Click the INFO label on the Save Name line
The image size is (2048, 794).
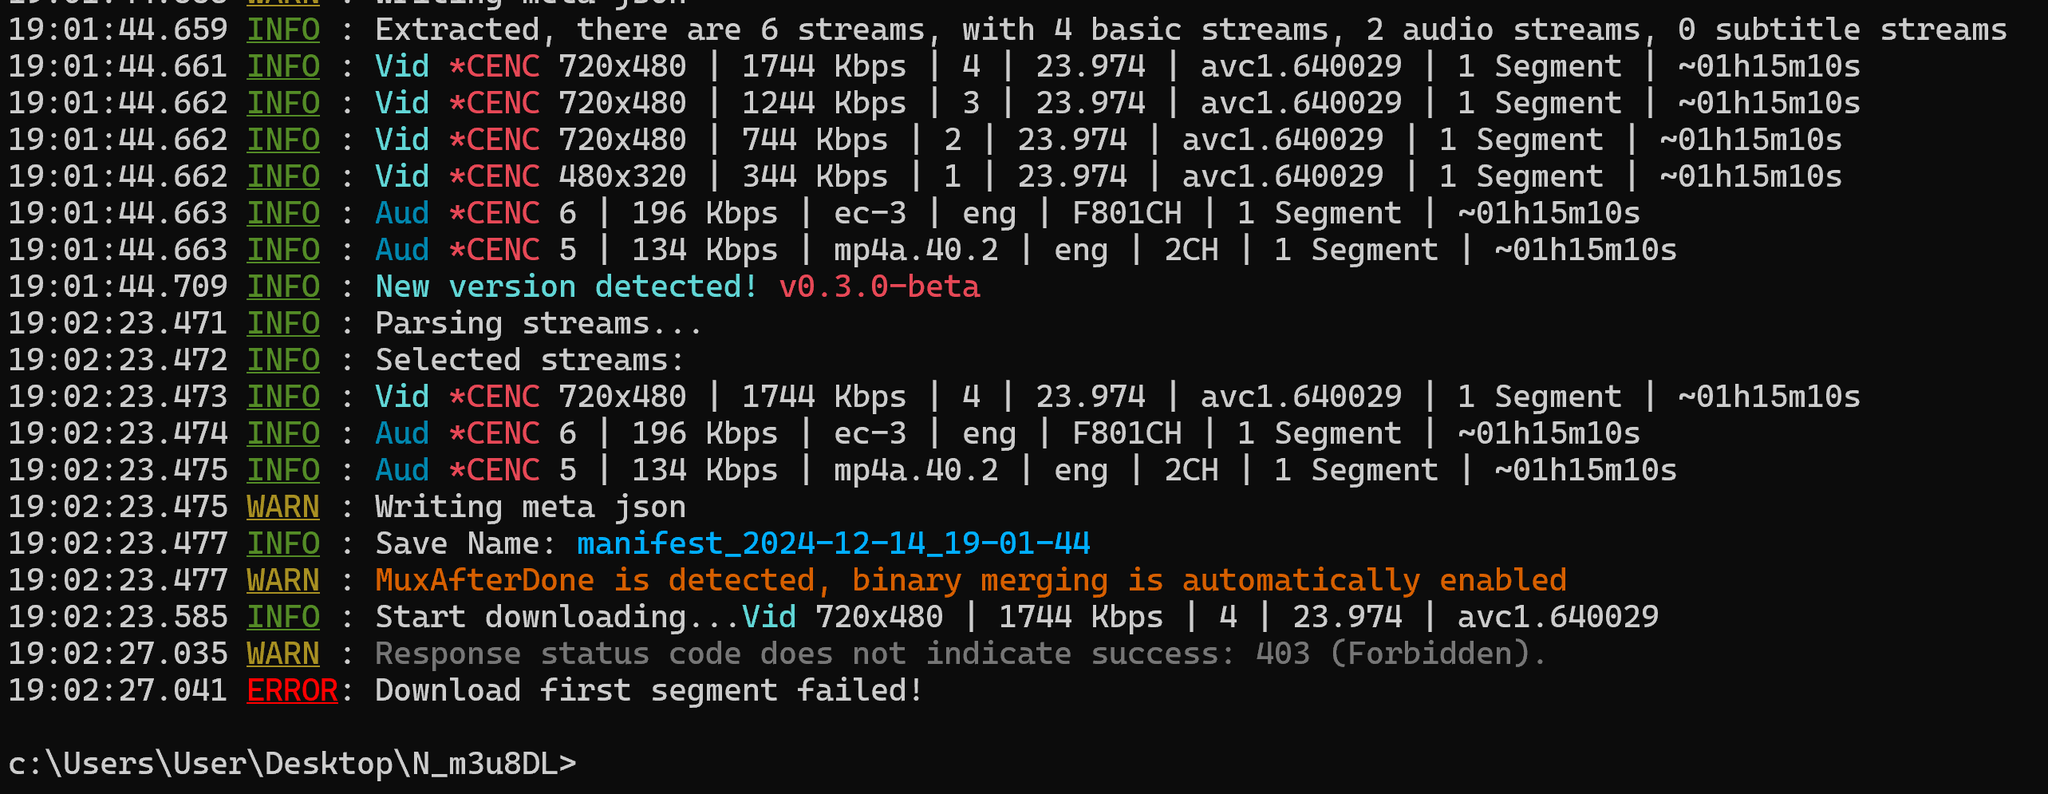[283, 543]
